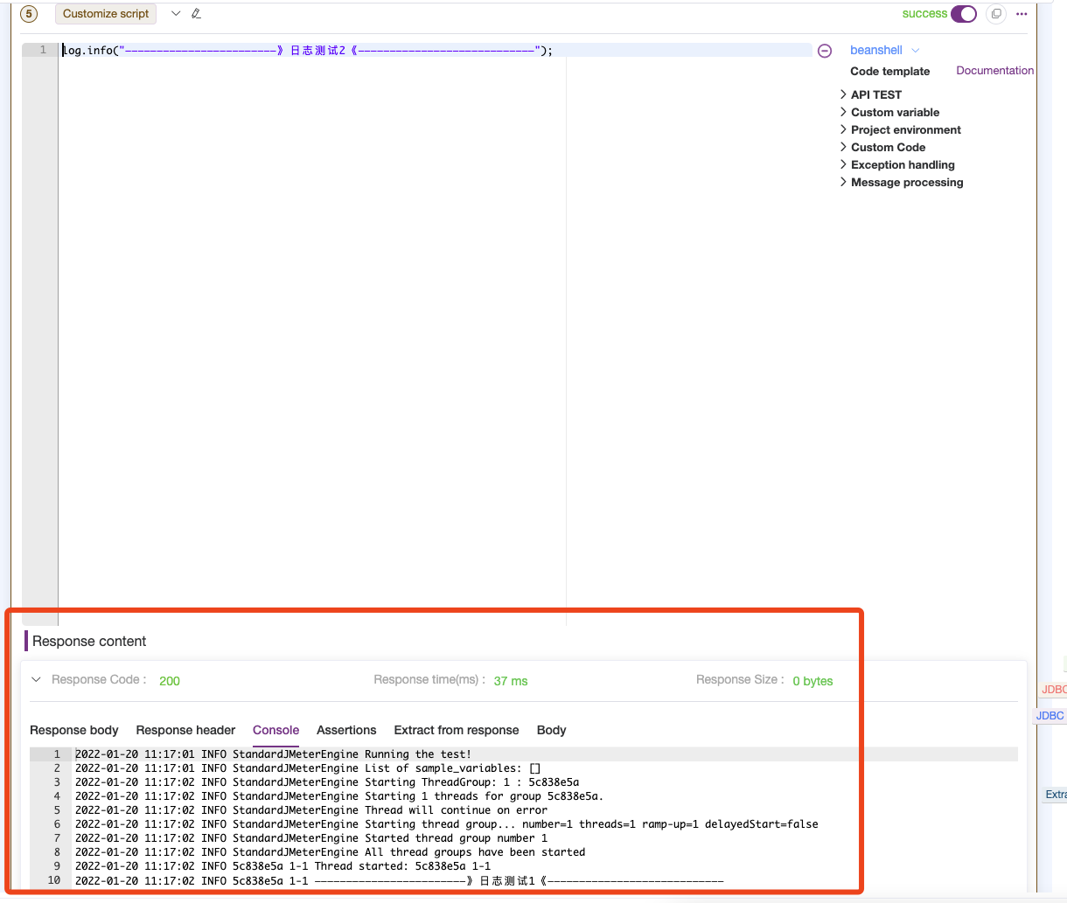The width and height of the screenshot is (1067, 903).
Task: Switch to the Assertions tab
Action: (x=346, y=730)
